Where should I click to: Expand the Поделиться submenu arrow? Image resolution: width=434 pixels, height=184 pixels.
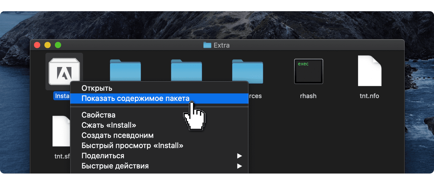click(239, 156)
